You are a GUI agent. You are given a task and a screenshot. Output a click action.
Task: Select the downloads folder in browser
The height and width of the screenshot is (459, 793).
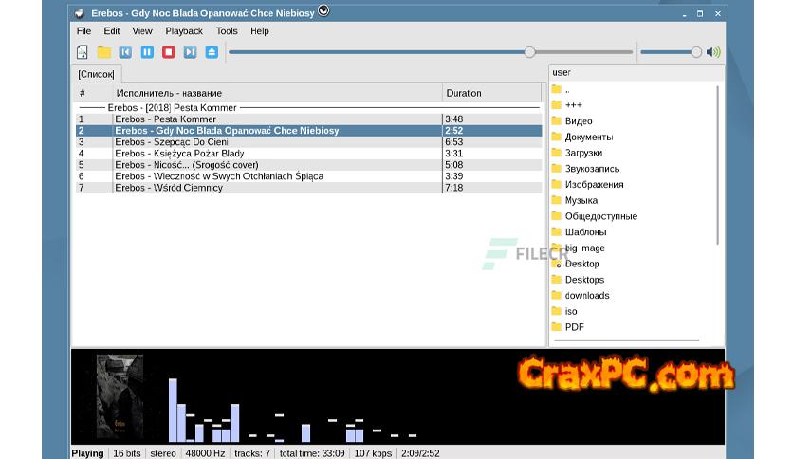[586, 296]
